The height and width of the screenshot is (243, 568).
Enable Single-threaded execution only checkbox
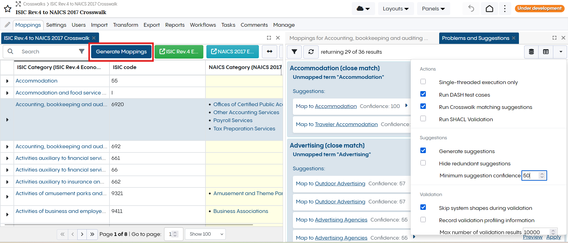click(423, 82)
